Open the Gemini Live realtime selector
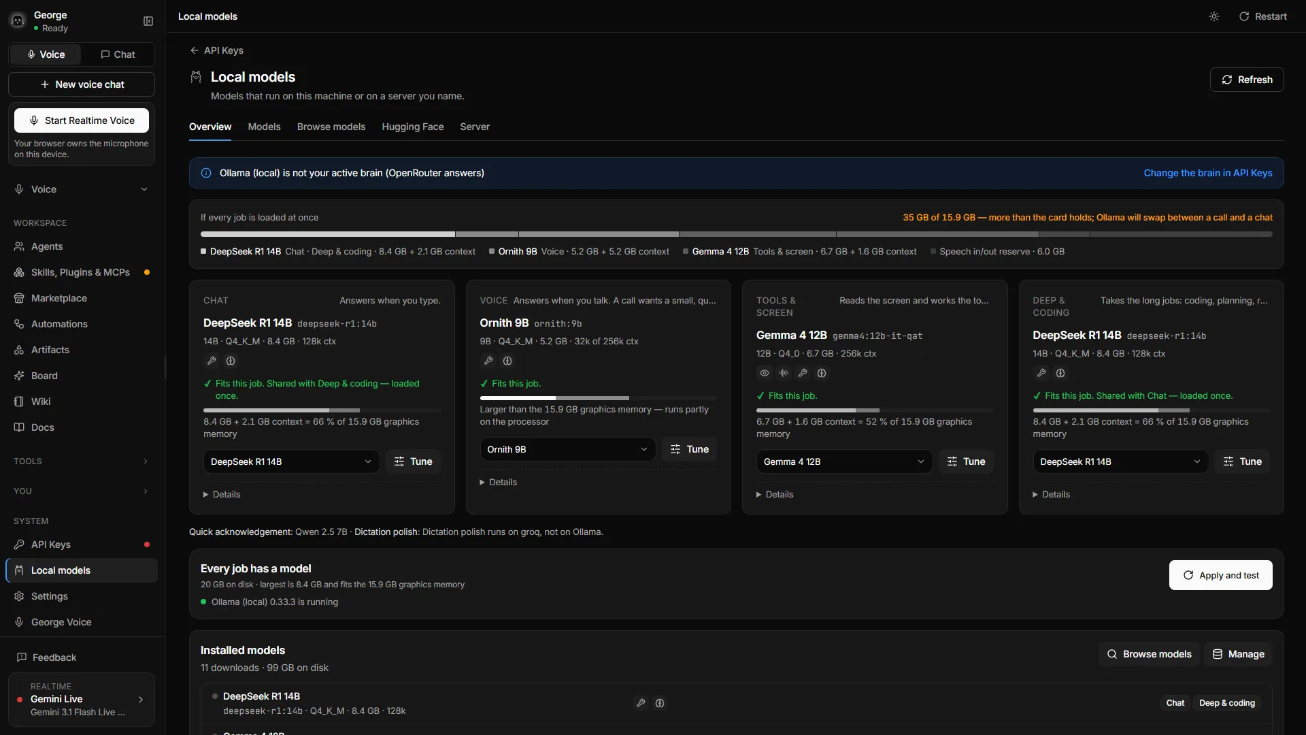1306x735 pixels. (82, 700)
